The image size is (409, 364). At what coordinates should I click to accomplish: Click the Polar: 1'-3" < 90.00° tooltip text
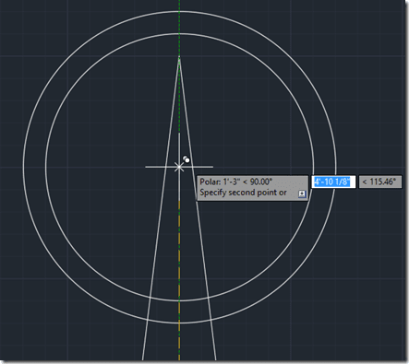(236, 182)
